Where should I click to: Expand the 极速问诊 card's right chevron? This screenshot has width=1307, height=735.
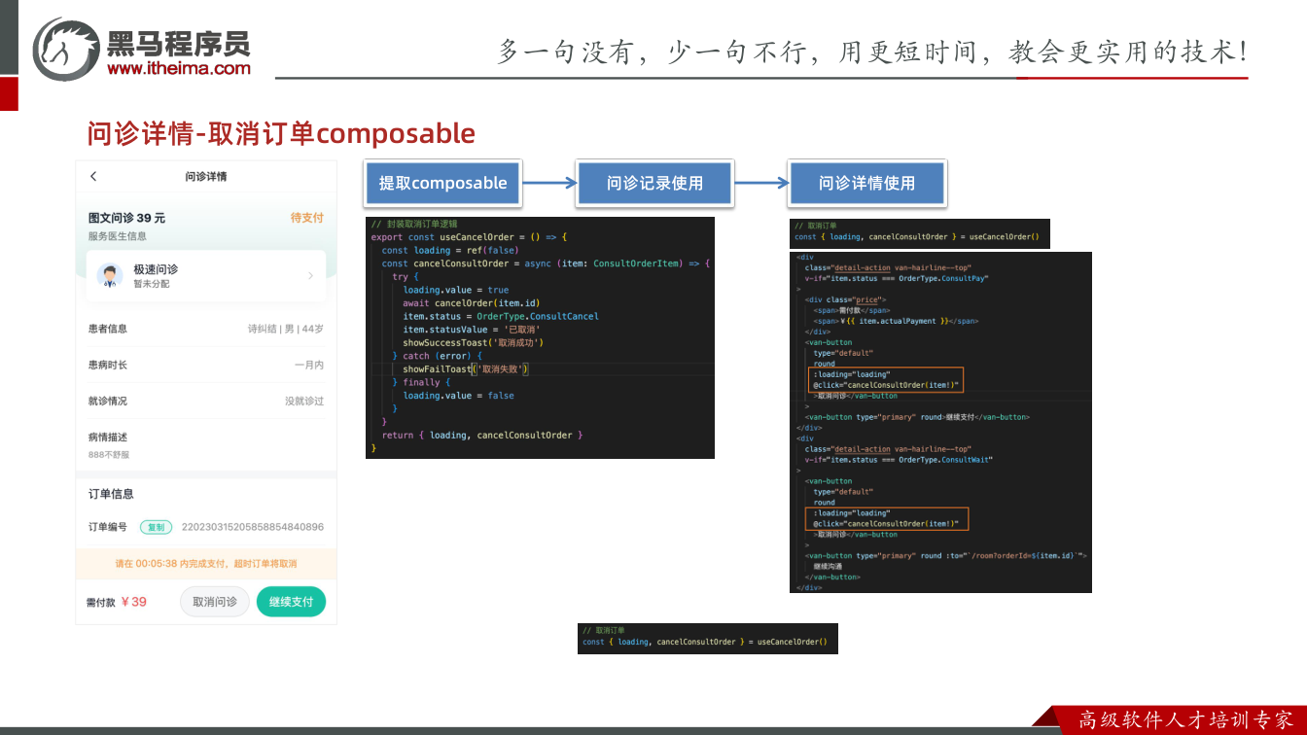[x=311, y=276]
